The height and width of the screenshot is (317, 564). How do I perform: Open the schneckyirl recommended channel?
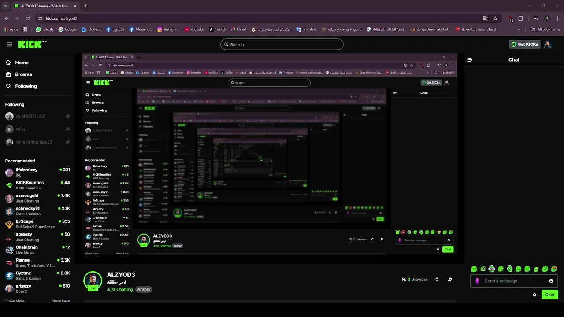pyautogui.click(x=37, y=211)
